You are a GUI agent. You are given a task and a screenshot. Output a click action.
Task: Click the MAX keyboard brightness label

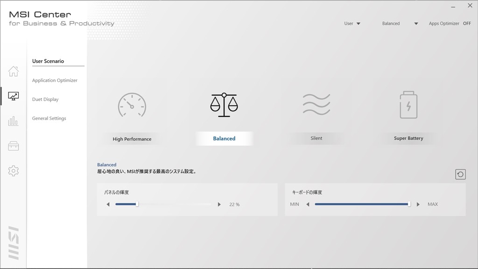(x=433, y=205)
